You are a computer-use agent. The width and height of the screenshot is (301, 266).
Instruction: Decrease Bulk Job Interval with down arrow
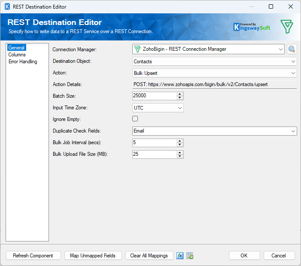coord(179,145)
